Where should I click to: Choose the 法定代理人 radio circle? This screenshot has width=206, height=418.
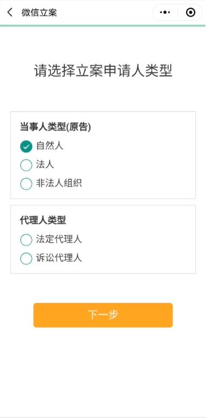pos(26,239)
